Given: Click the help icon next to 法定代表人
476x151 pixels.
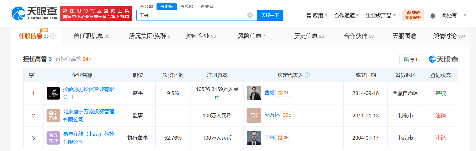Looking at the screenshot, I should pyautogui.click(x=307, y=75).
